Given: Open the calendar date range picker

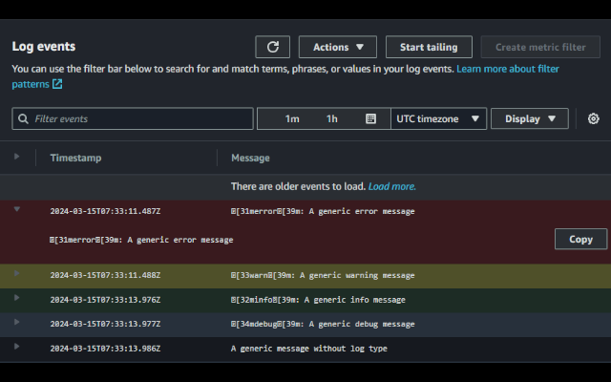Looking at the screenshot, I should point(370,118).
